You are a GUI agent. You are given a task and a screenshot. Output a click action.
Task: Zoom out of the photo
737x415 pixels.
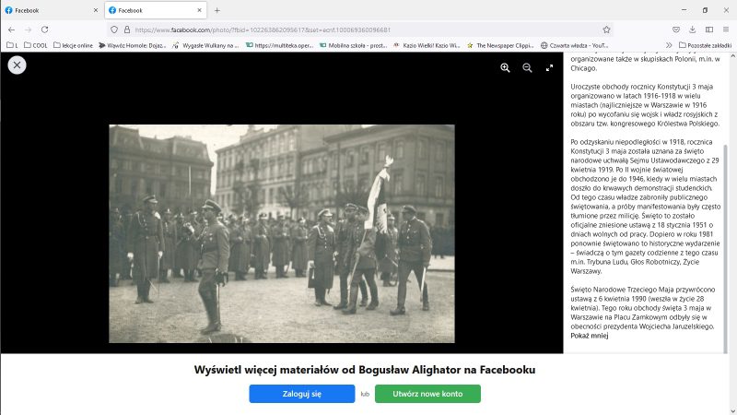[x=527, y=67]
